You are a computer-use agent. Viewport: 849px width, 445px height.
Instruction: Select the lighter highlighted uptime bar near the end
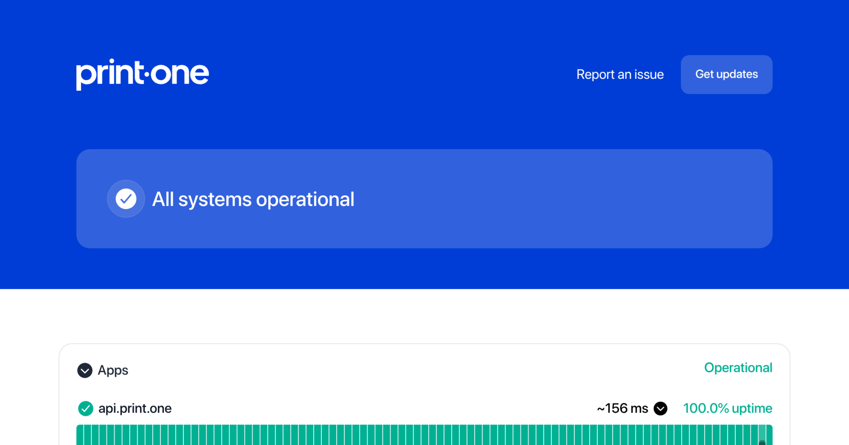click(x=762, y=433)
